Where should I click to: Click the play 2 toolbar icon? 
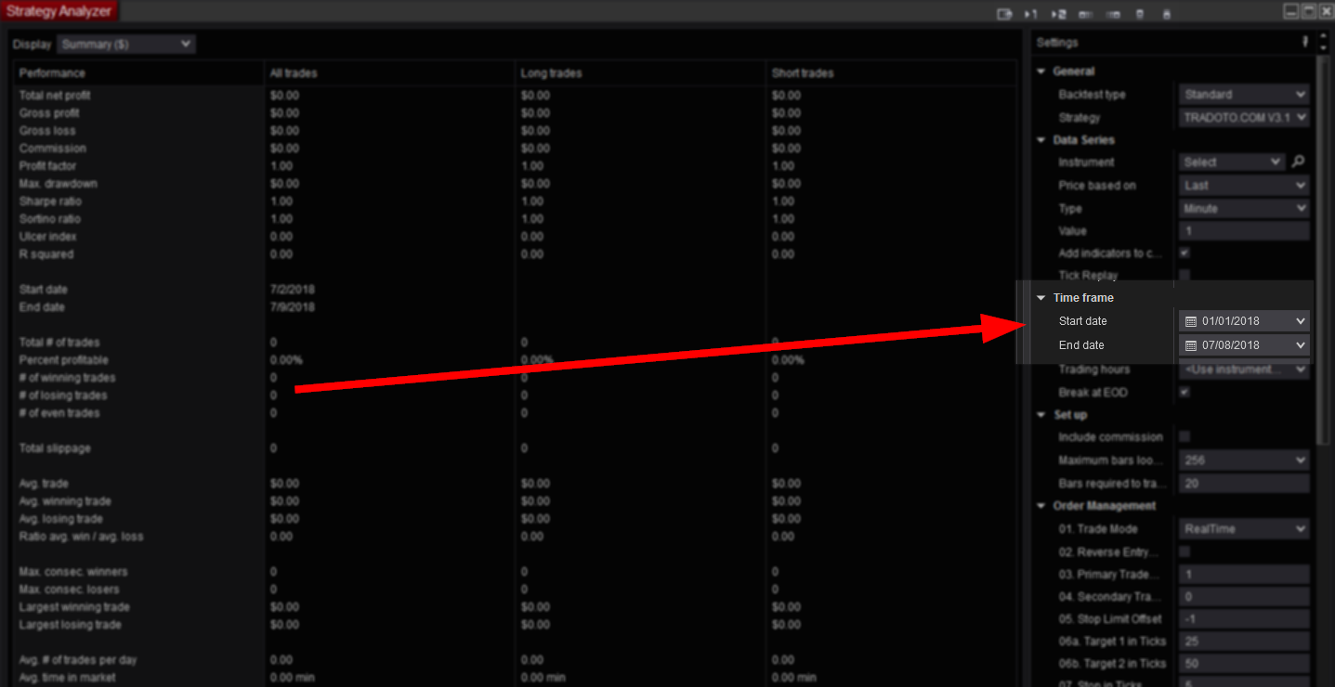1058,14
